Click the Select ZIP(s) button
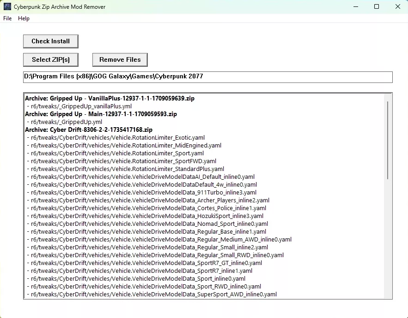Screen dimensions: 408x318 [51, 60]
